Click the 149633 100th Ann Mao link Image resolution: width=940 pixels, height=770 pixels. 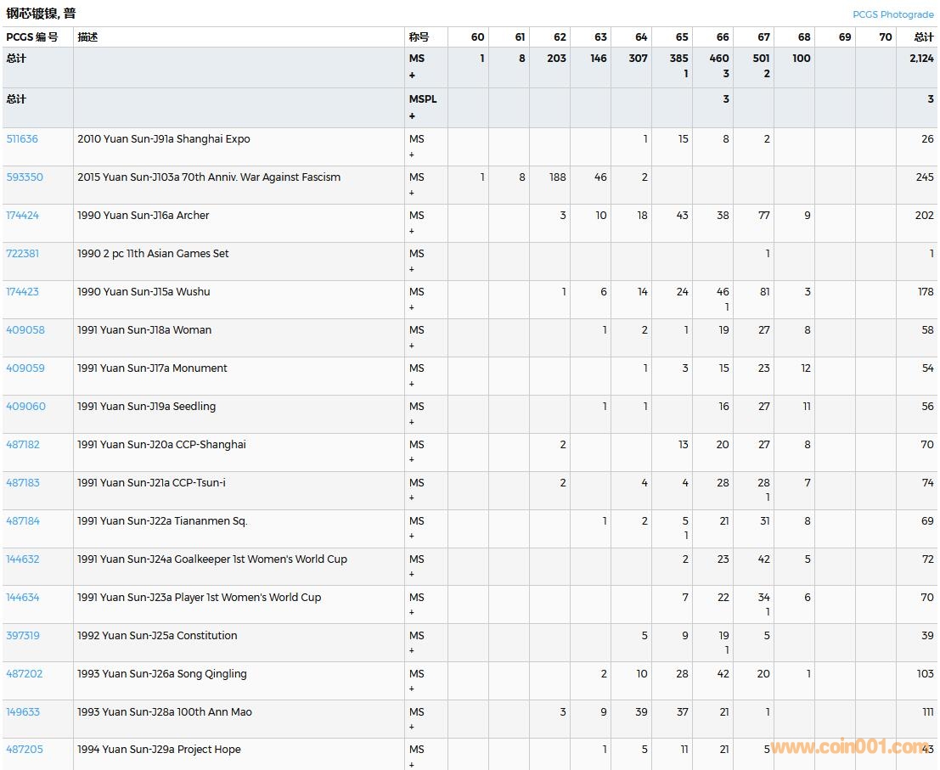click(x=22, y=712)
